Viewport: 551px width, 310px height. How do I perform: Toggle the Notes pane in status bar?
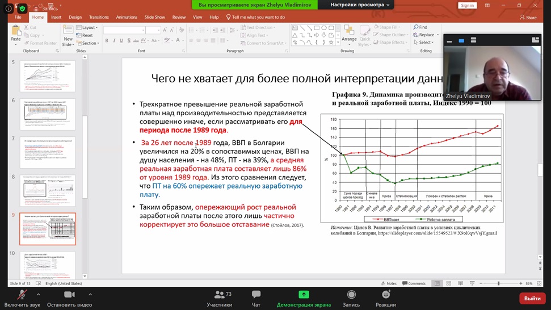389,283
